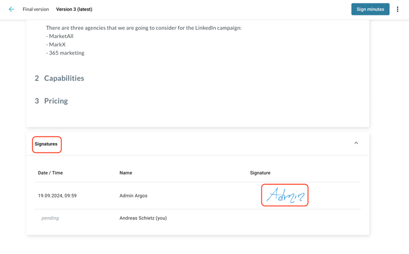Viewport: 409px width, 254px height.
Task: Click the Name column header
Action: pos(125,173)
